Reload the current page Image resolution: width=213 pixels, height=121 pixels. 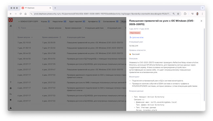pos(21,14)
